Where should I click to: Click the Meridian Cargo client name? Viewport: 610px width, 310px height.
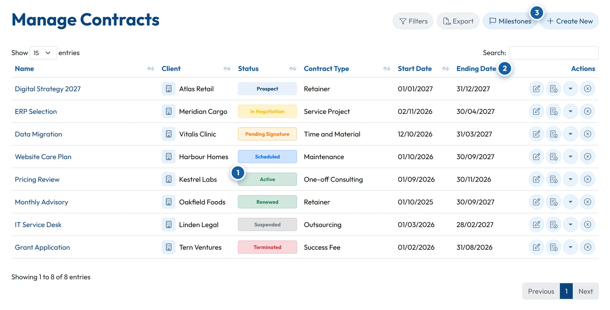tap(203, 111)
